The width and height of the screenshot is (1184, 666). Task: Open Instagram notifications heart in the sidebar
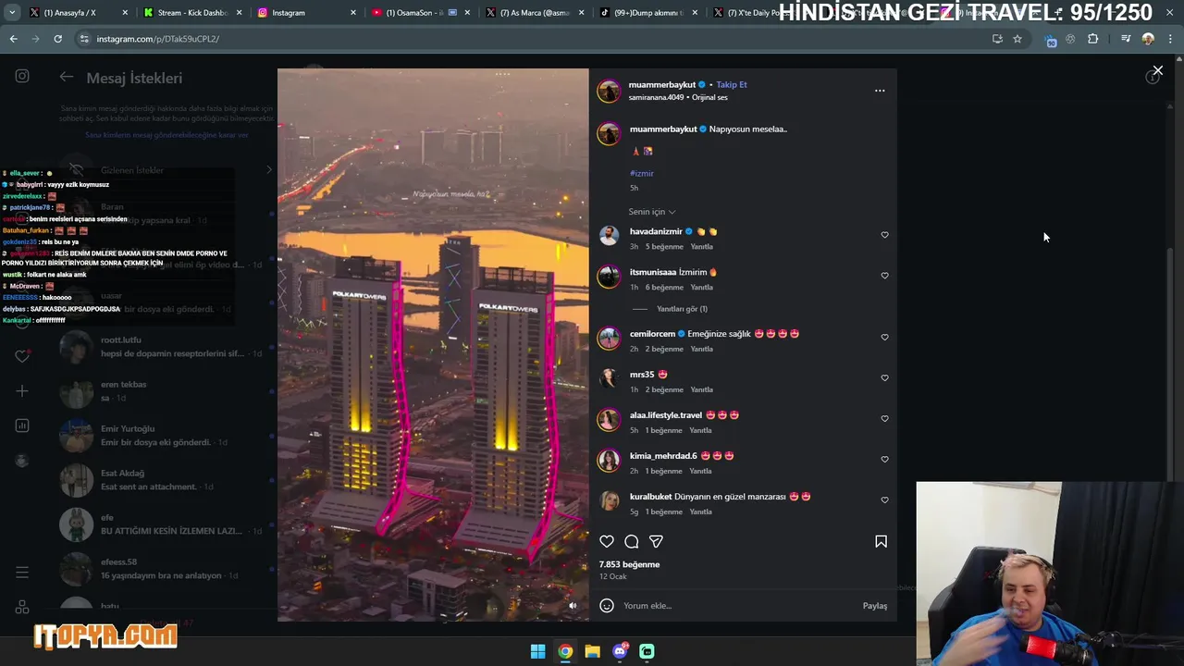click(x=22, y=356)
